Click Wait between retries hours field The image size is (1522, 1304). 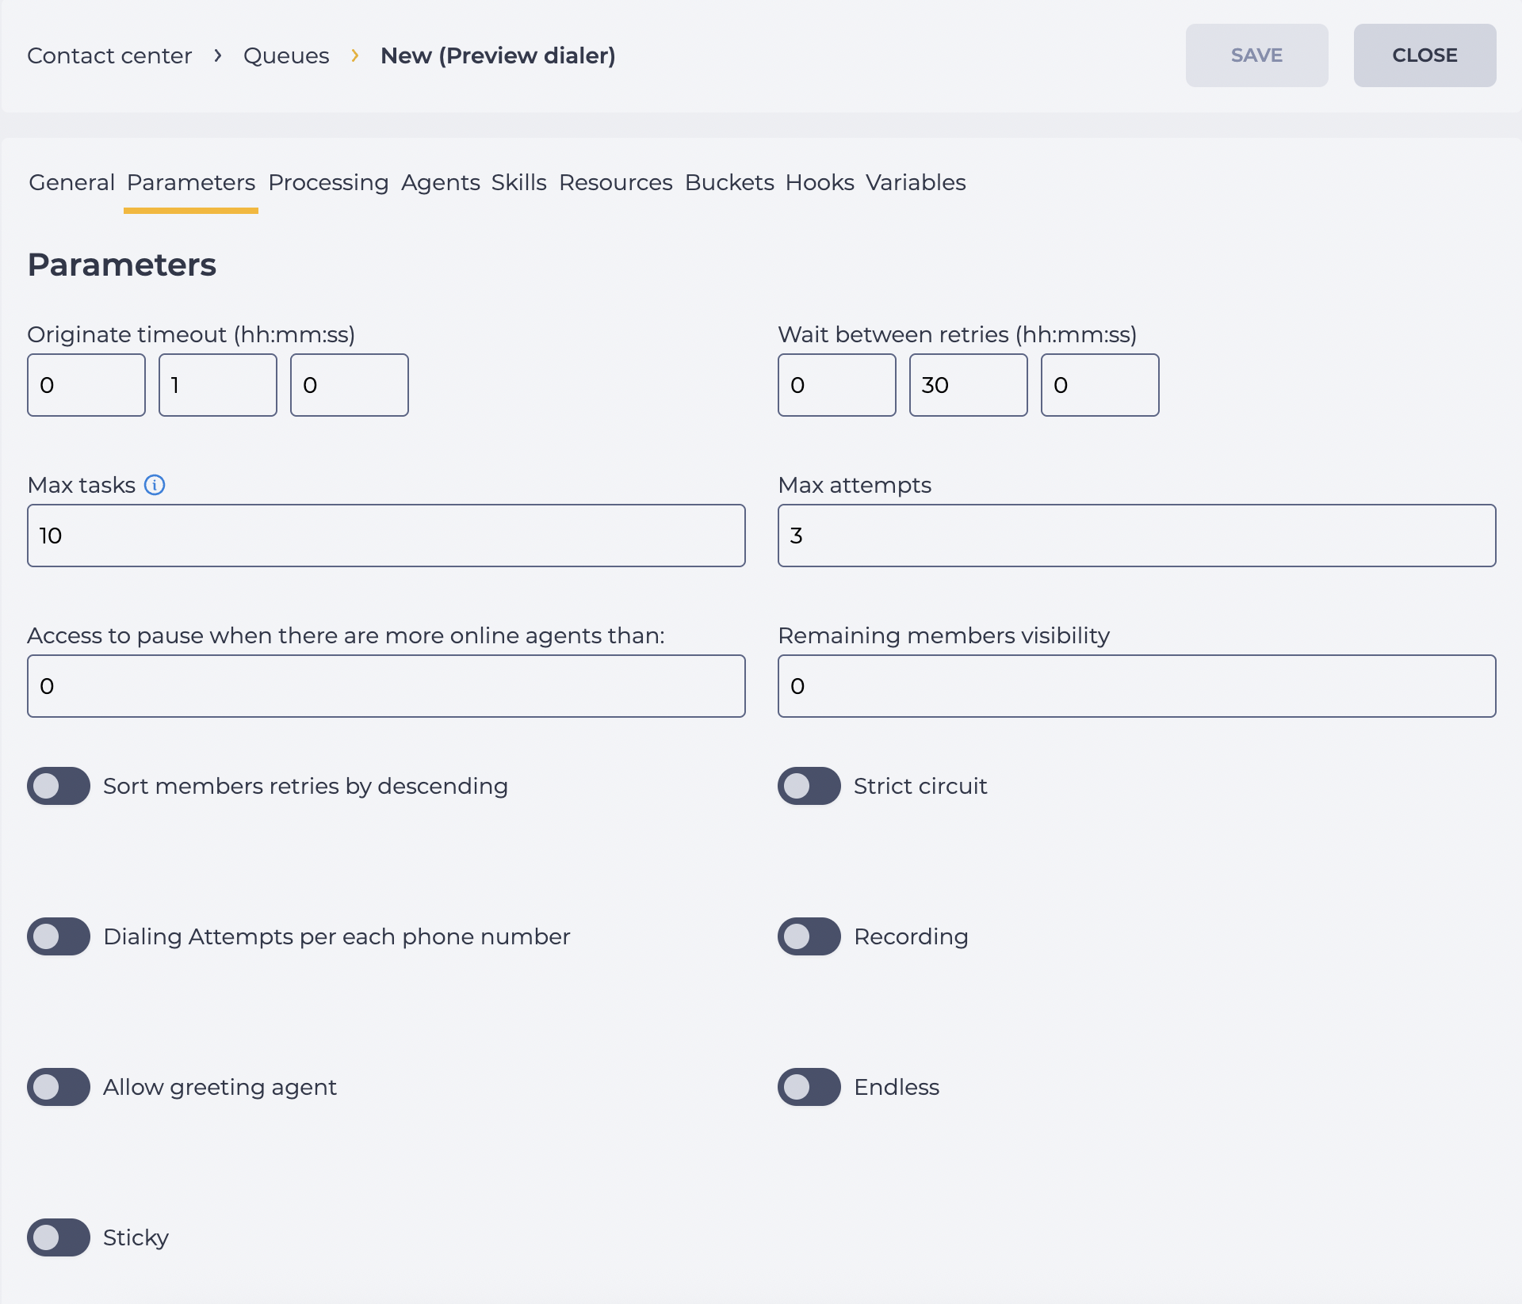coord(837,385)
